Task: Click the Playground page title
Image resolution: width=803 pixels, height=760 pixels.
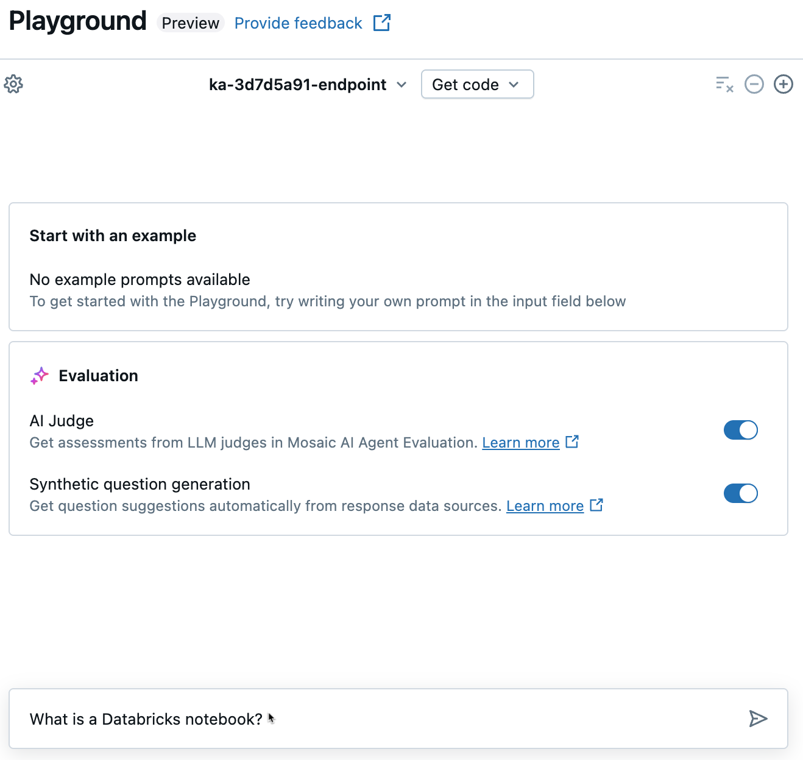Action: coord(77,21)
